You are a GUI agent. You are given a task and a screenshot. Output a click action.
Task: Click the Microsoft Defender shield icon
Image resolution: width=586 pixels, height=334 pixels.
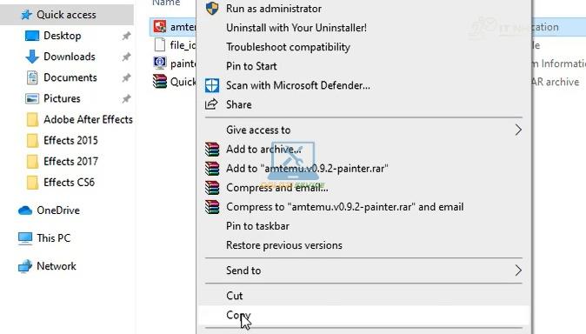pos(212,85)
